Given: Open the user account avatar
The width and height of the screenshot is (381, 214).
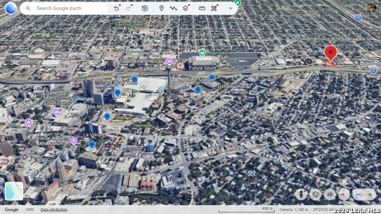Looking at the screenshot, I should coord(371,8).
